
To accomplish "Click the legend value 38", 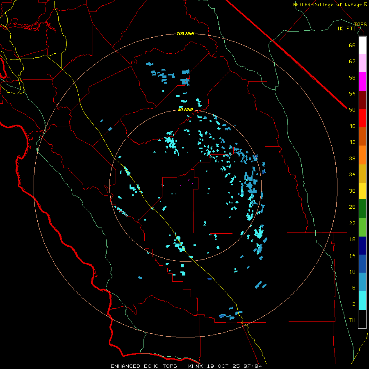I will (352, 158).
